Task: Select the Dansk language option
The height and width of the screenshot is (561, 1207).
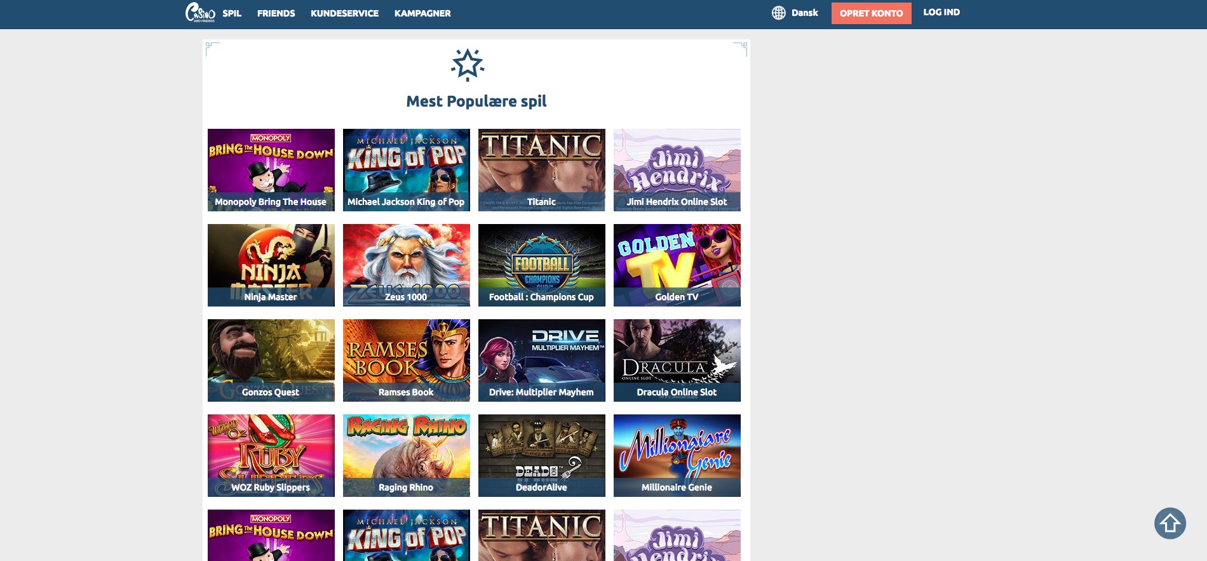Action: click(x=804, y=13)
